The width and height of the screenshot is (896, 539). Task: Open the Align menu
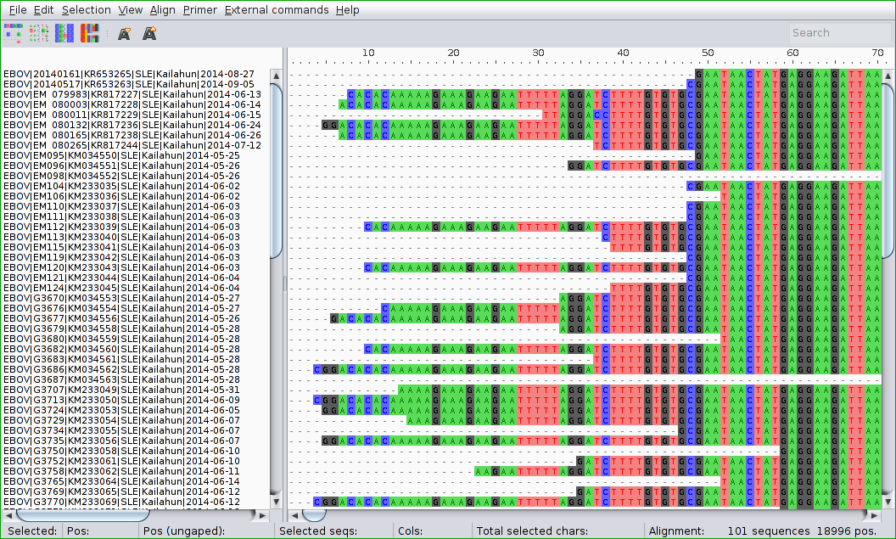tap(162, 10)
